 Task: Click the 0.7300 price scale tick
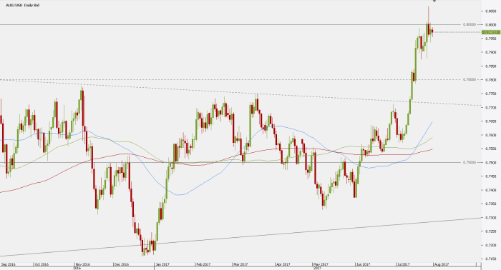coord(491,218)
